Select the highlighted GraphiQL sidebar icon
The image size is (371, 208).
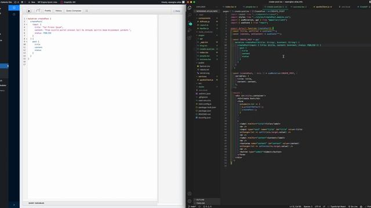click(14, 8)
